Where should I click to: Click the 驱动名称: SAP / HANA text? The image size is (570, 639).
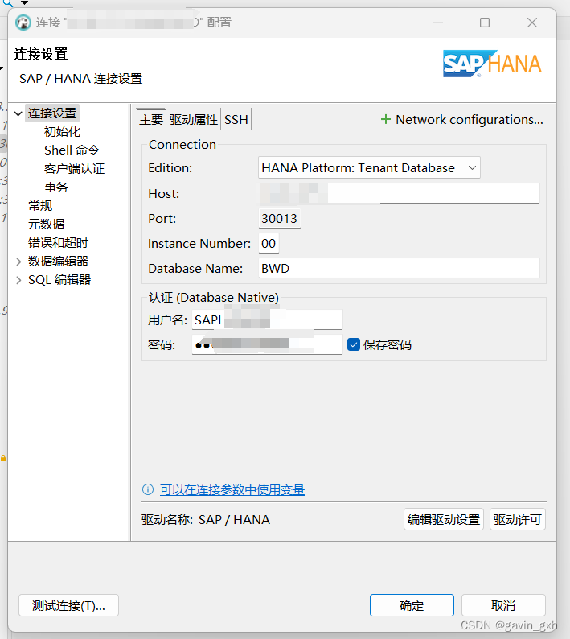click(x=206, y=519)
